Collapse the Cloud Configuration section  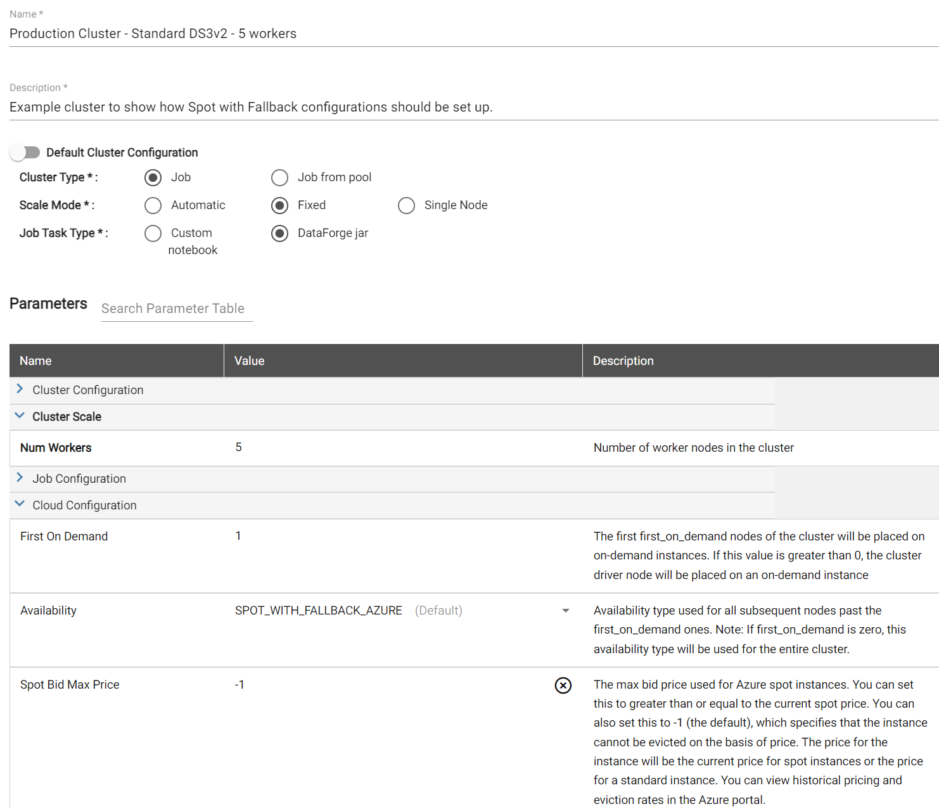pyautogui.click(x=20, y=504)
